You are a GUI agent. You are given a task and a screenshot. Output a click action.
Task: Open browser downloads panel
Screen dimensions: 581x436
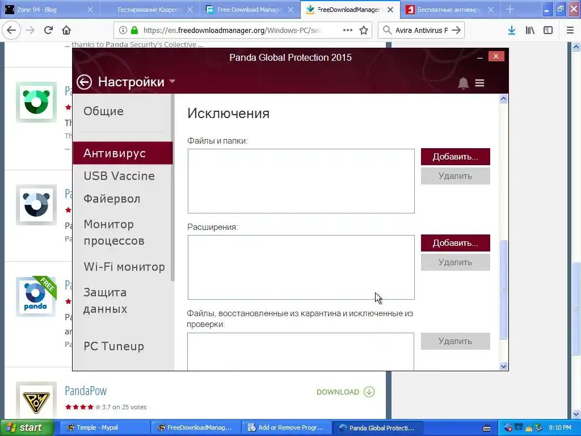coord(512,31)
